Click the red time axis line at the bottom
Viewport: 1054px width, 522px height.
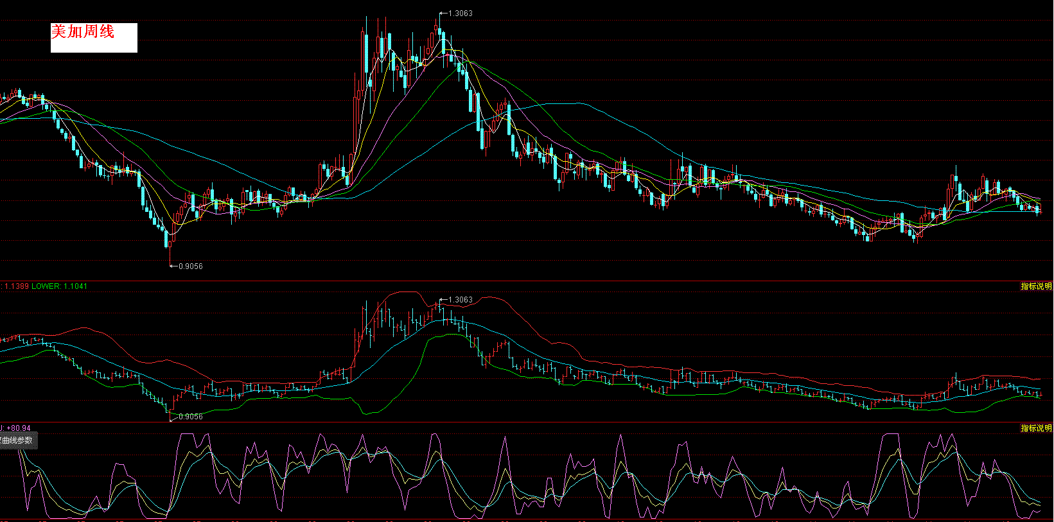527,519
